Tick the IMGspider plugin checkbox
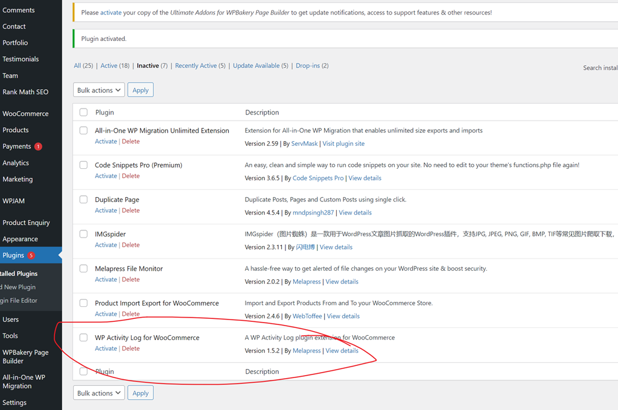 click(x=83, y=234)
